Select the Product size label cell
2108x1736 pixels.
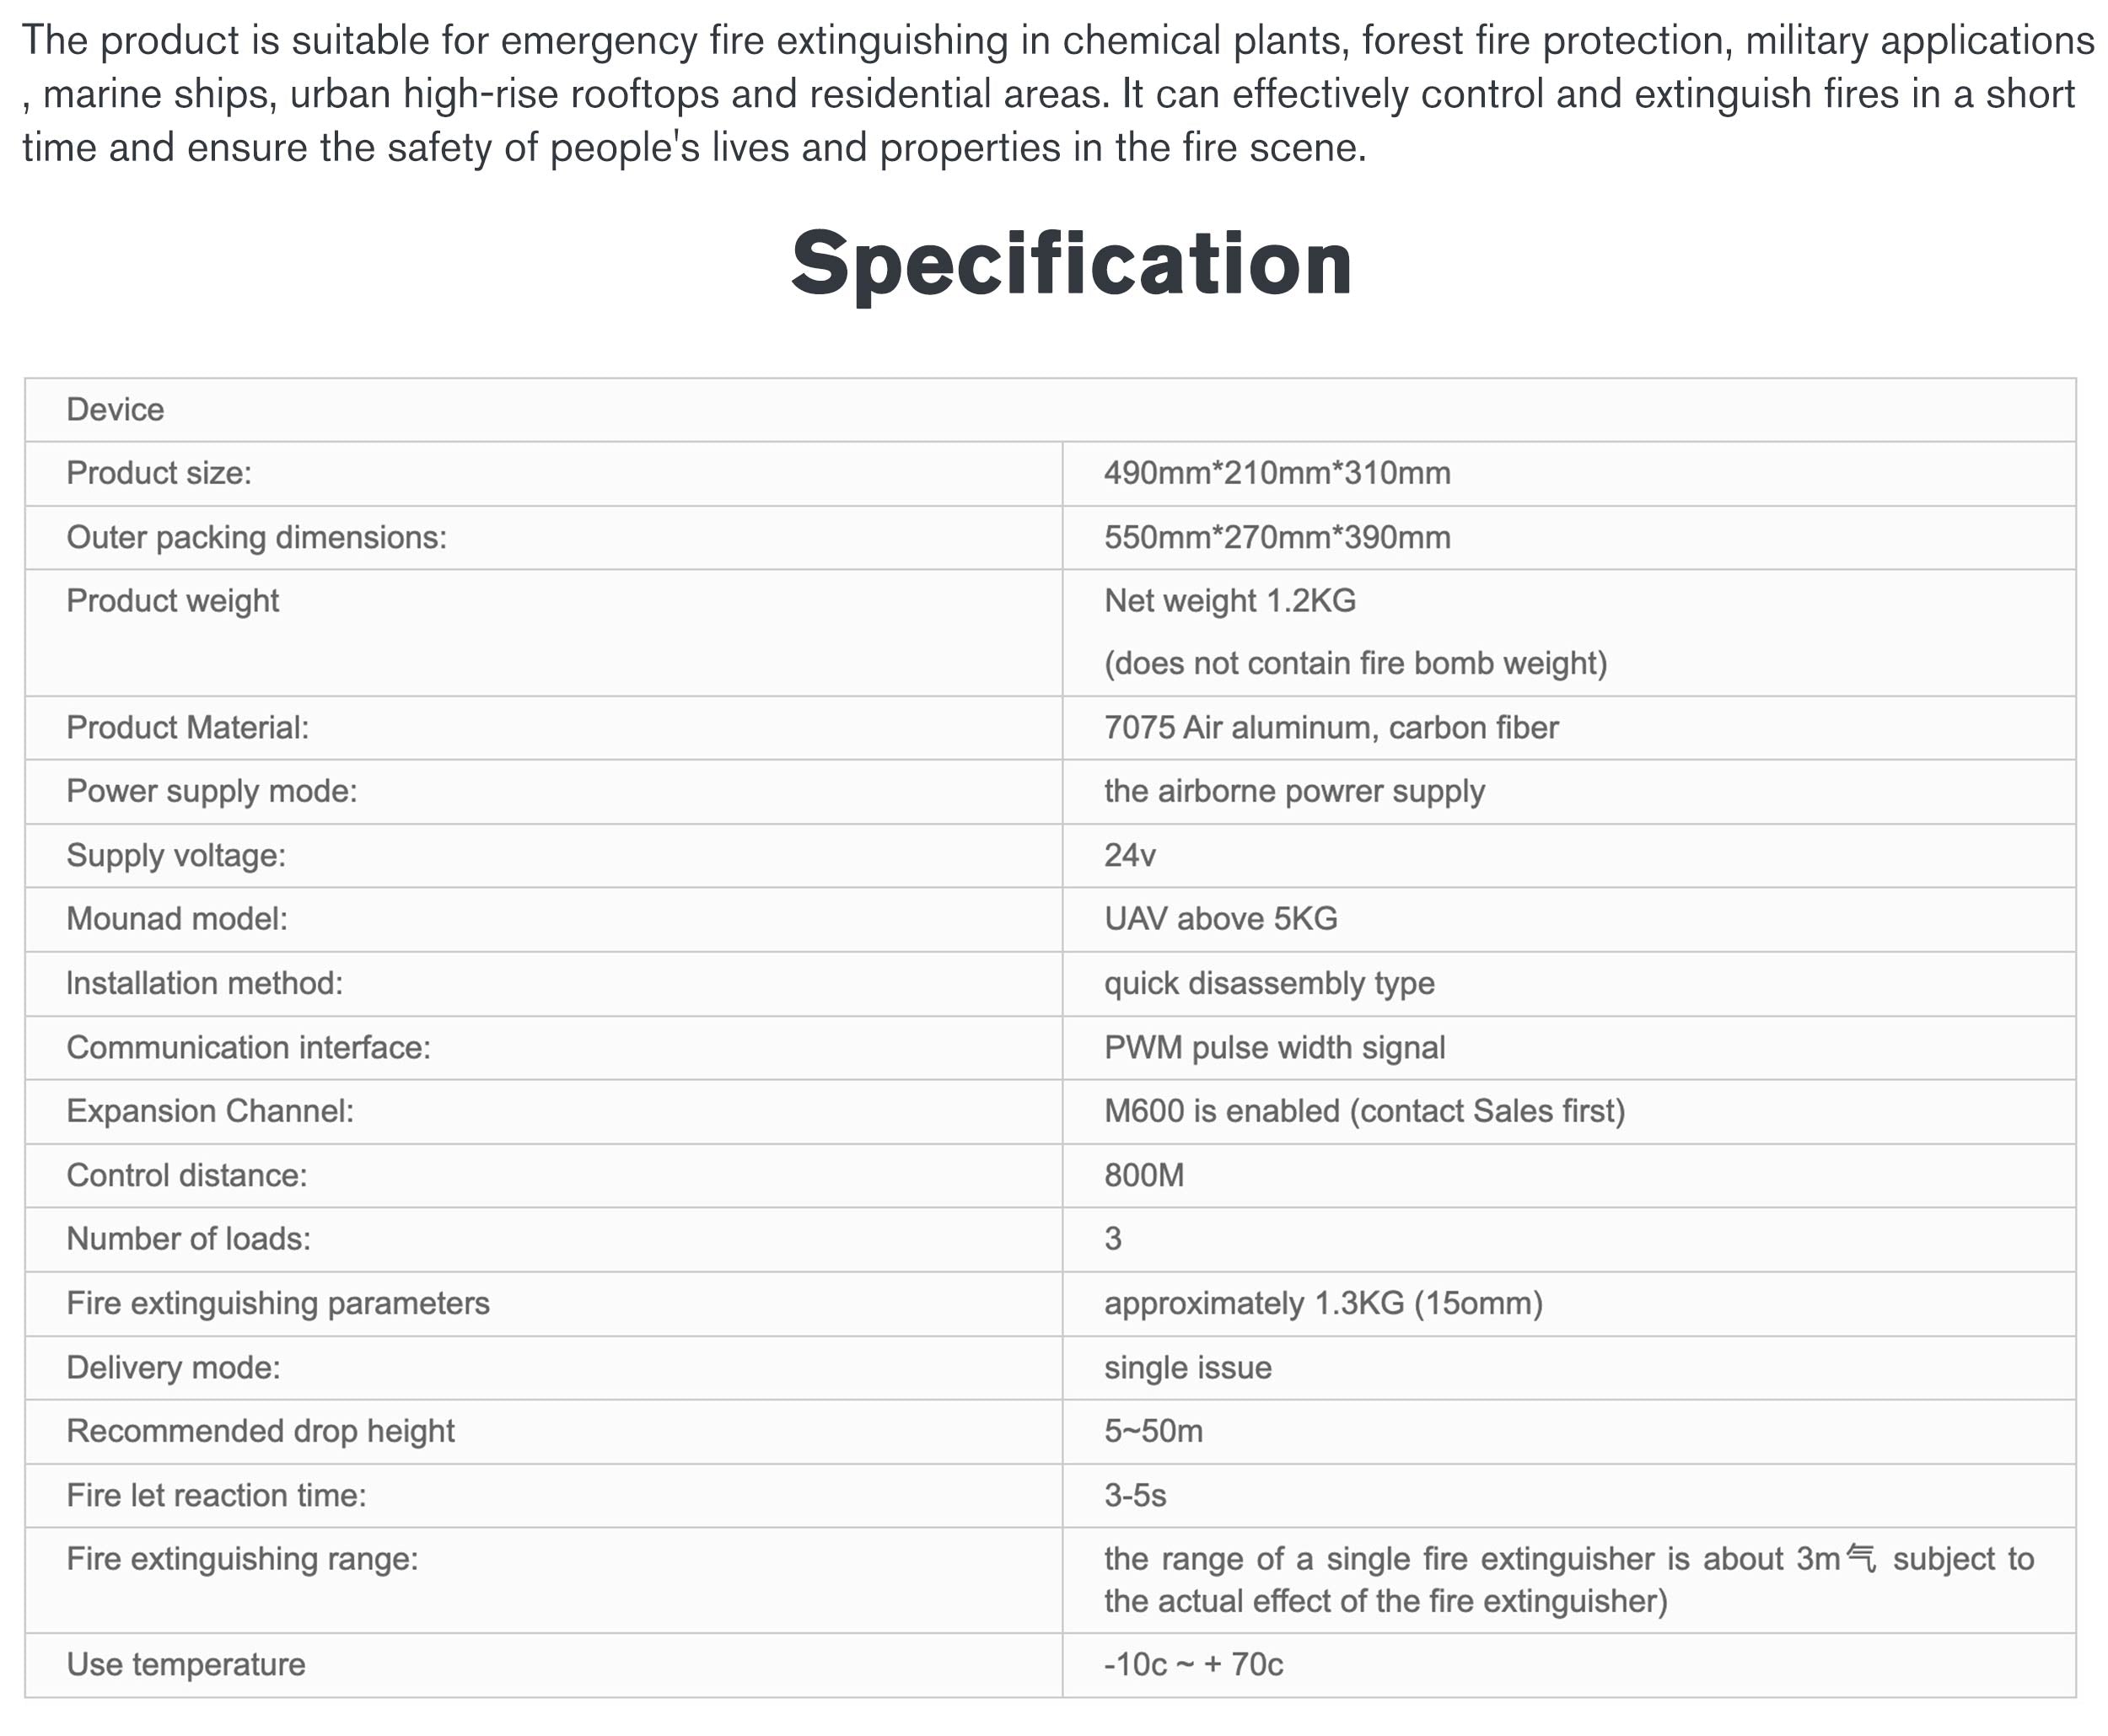tap(159, 473)
